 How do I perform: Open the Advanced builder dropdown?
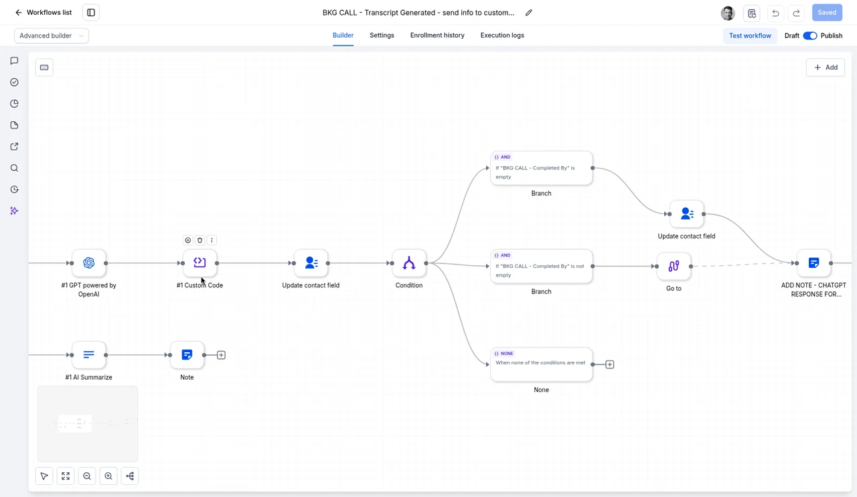tap(52, 35)
